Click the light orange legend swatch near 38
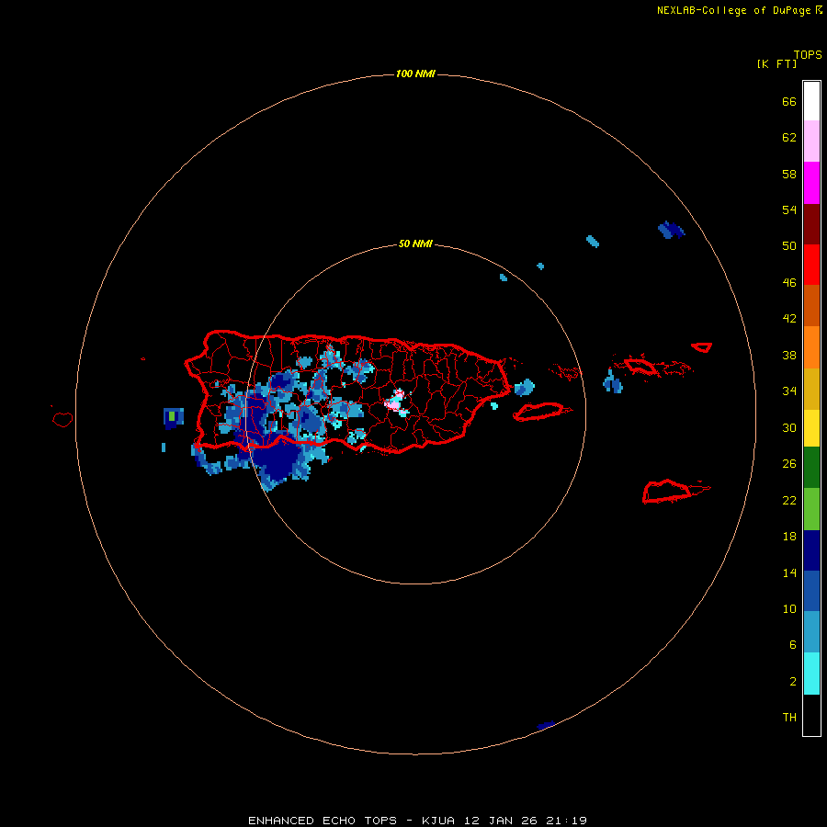 coord(811,347)
